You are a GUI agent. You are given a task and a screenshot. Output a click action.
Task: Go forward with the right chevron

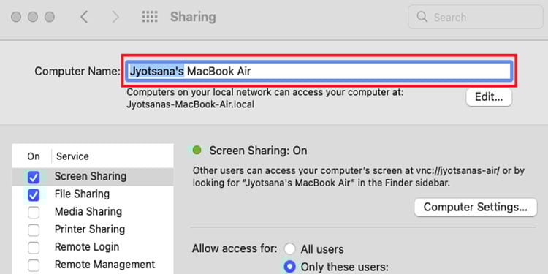tap(115, 17)
